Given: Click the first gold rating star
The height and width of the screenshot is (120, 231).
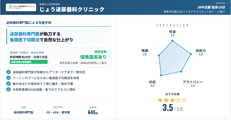Looking at the screenshot, I should click(160, 100).
